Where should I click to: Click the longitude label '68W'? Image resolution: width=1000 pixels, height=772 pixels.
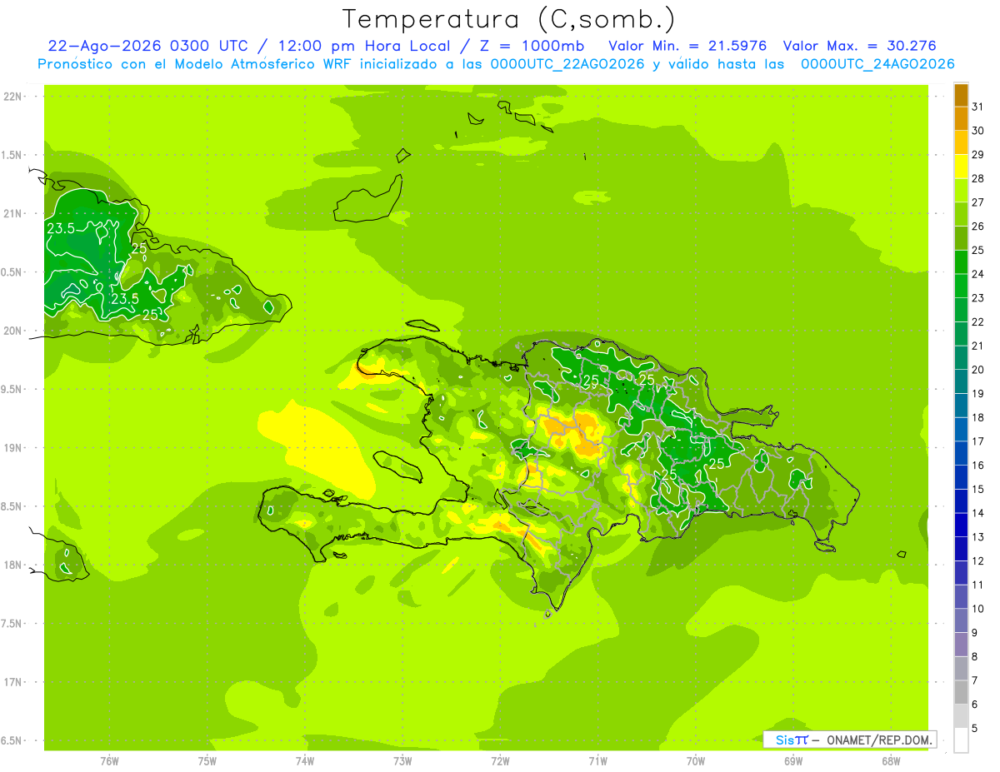891,761
